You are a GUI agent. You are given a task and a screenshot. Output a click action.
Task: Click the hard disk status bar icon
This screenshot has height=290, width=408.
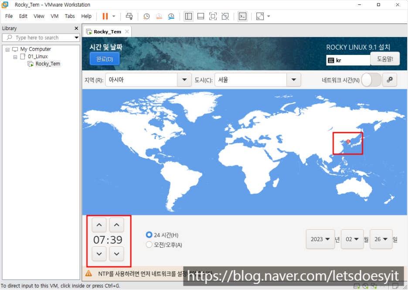tap(357, 287)
